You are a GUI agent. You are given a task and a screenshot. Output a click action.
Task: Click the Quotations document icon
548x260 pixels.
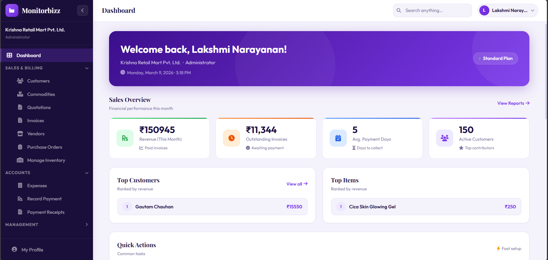click(20, 107)
